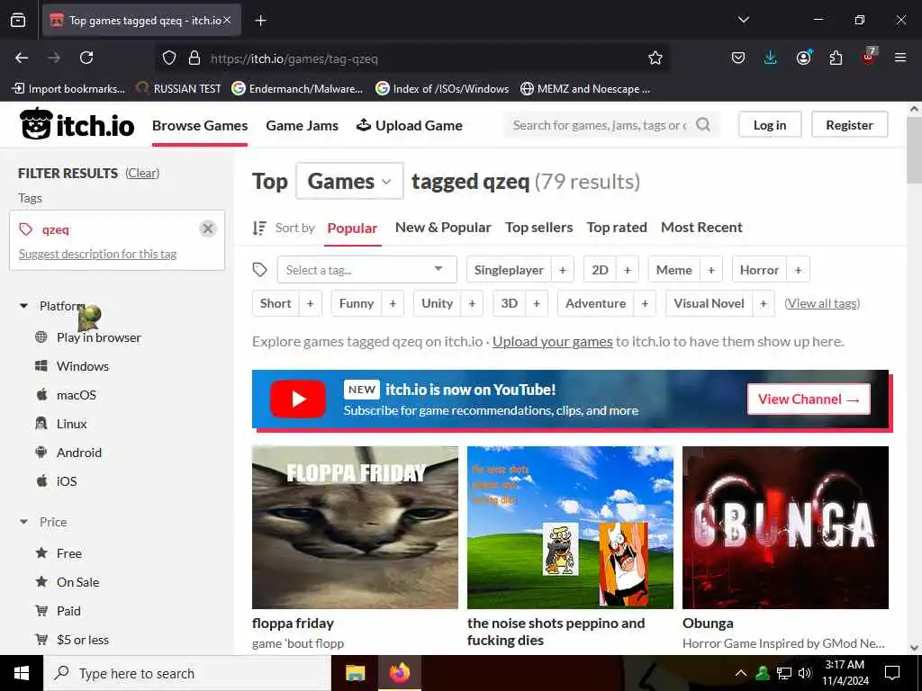Screen dimensions: 922x691
Task: Click the Upload your games link
Action: pyautogui.click(x=552, y=341)
